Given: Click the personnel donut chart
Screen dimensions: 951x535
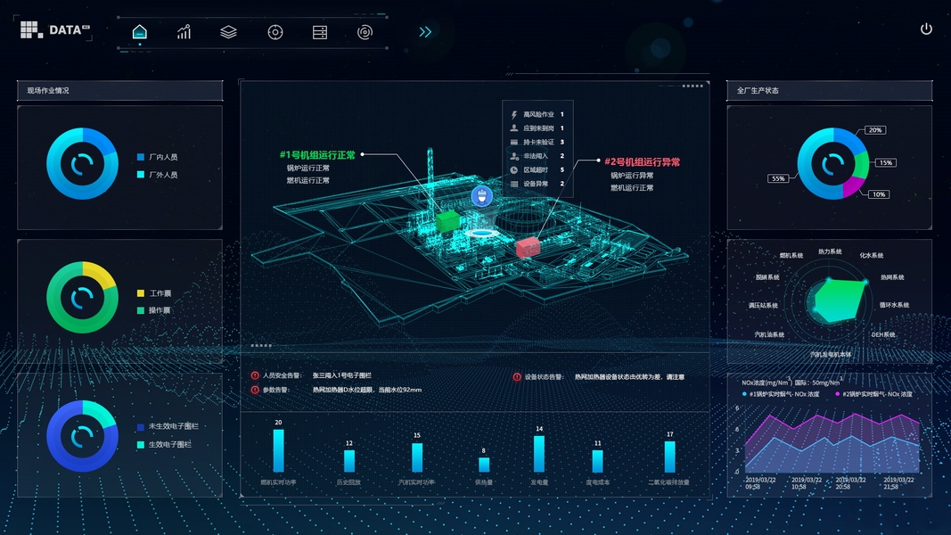Looking at the screenshot, I should point(83,164).
